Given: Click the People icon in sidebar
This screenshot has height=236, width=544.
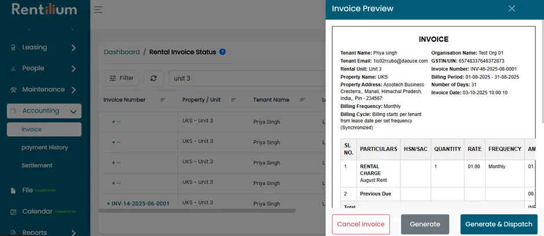Looking at the screenshot, I should [x=13, y=69].
